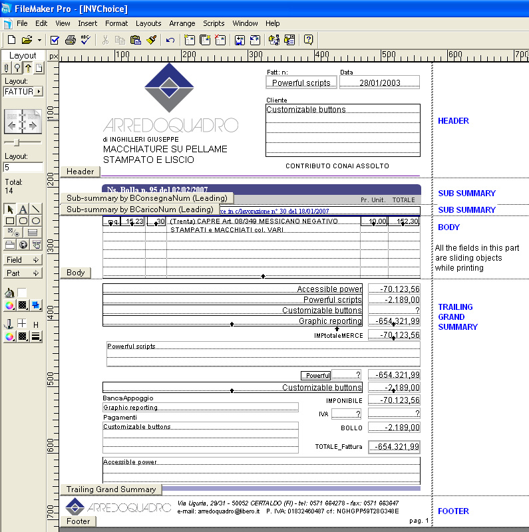Image resolution: width=529 pixels, height=532 pixels.
Task: Select the Format Painter brush icon
Action: click(x=151, y=40)
